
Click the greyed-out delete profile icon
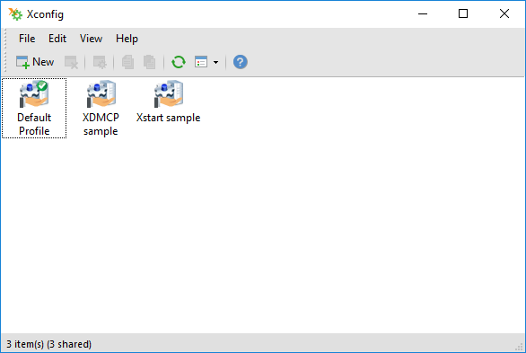[x=71, y=62]
